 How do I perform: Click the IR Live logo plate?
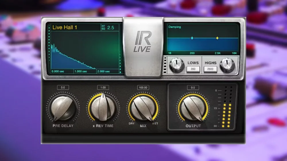pyautogui.click(x=143, y=47)
